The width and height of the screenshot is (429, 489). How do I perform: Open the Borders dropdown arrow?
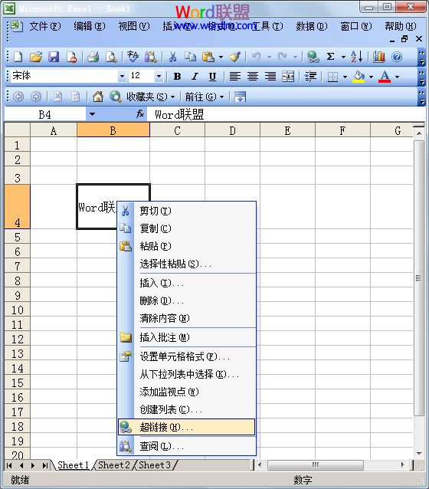pos(345,77)
